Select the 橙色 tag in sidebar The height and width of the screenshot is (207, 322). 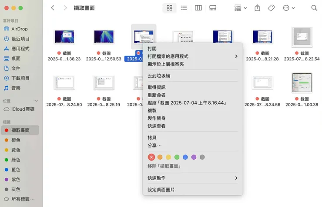[x=20, y=140]
